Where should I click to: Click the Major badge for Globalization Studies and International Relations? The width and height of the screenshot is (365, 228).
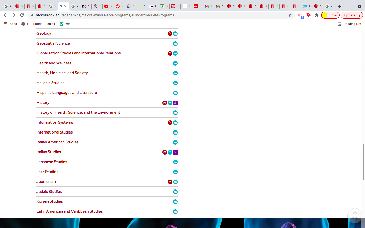[170, 53]
